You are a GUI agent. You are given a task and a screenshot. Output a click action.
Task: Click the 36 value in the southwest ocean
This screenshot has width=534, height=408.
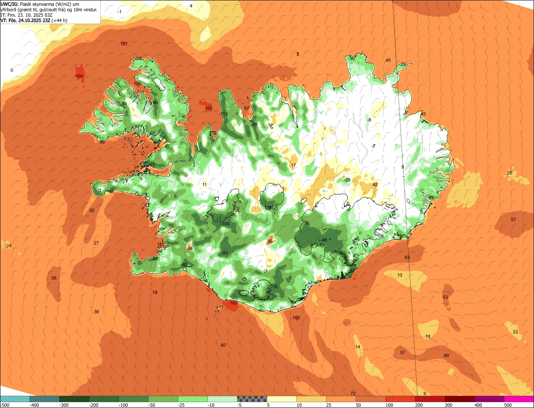tap(96, 312)
